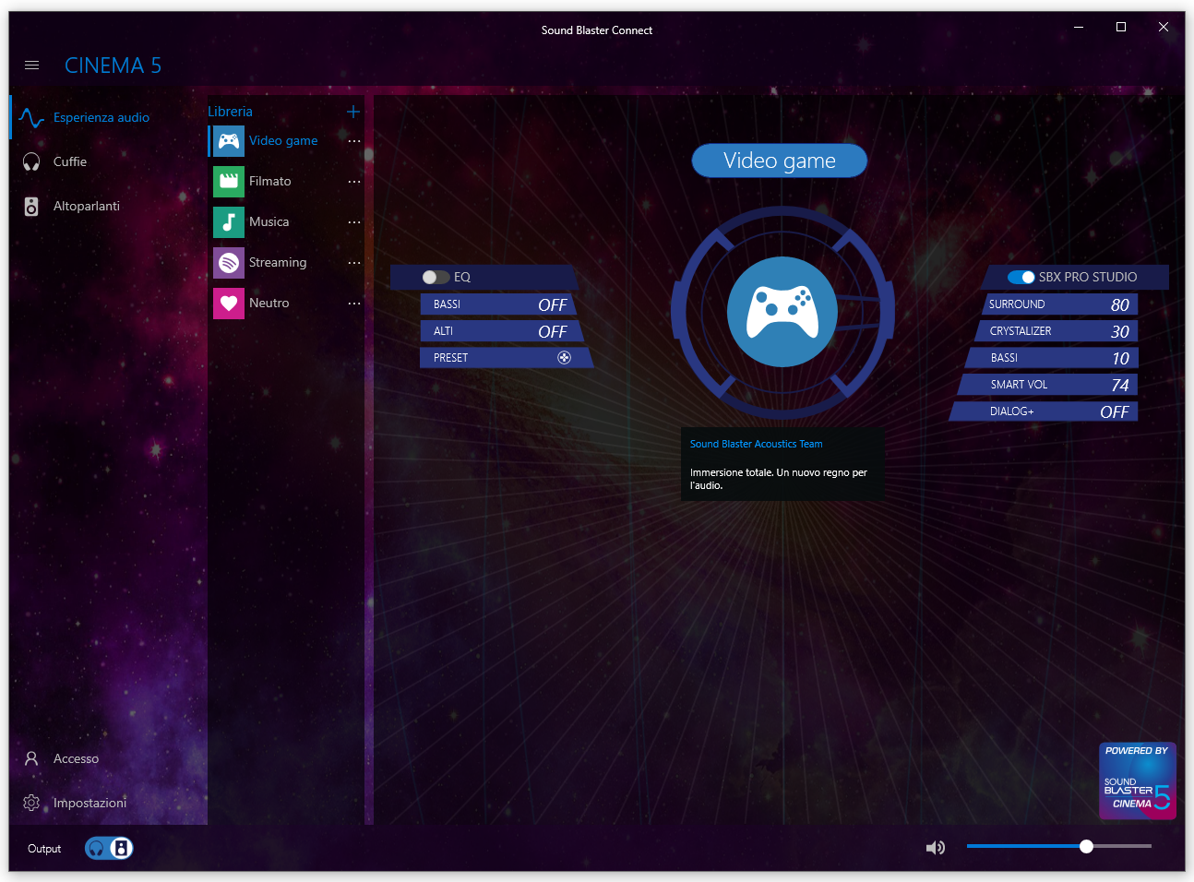Maximize the Sound Blaster Connect window

[1121, 28]
